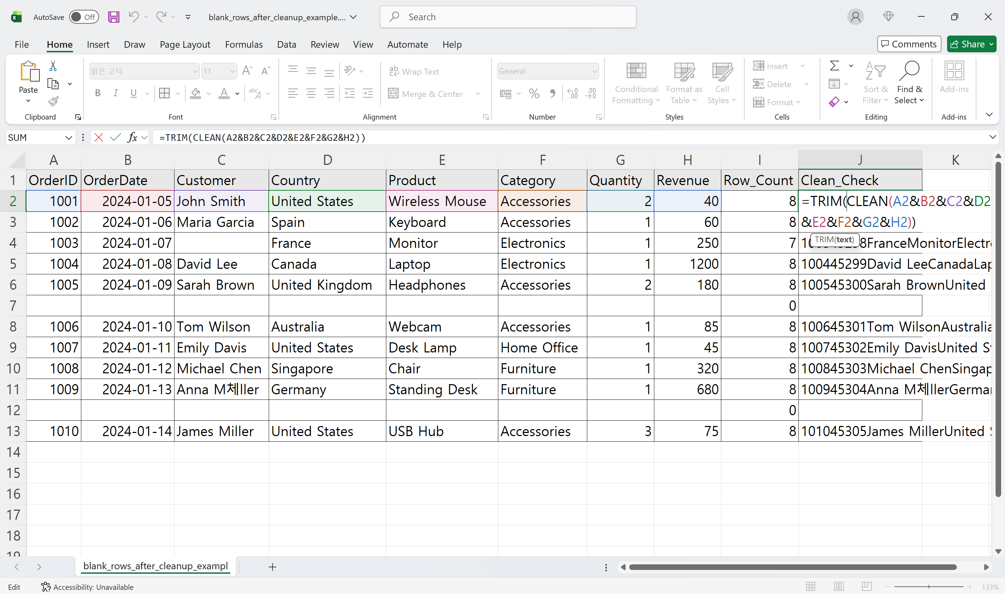The width and height of the screenshot is (1005, 594).
Task: Open Conditional Formatting menu
Action: [635, 82]
